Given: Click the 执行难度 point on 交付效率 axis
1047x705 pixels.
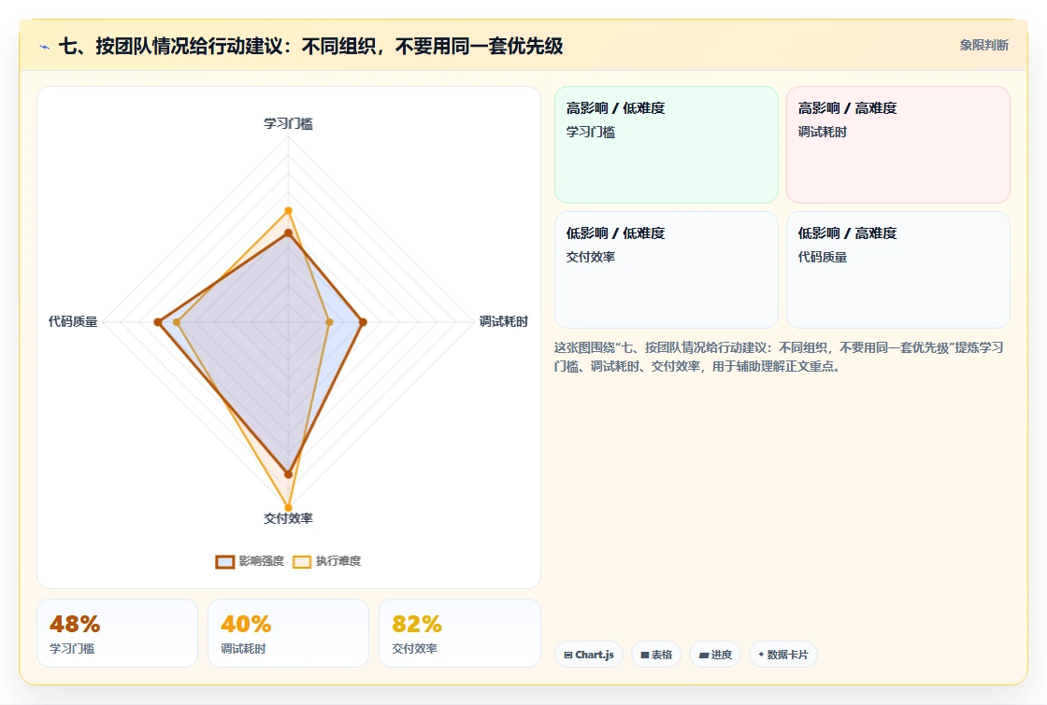Looking at the screenshot, I should coord(289,508).
